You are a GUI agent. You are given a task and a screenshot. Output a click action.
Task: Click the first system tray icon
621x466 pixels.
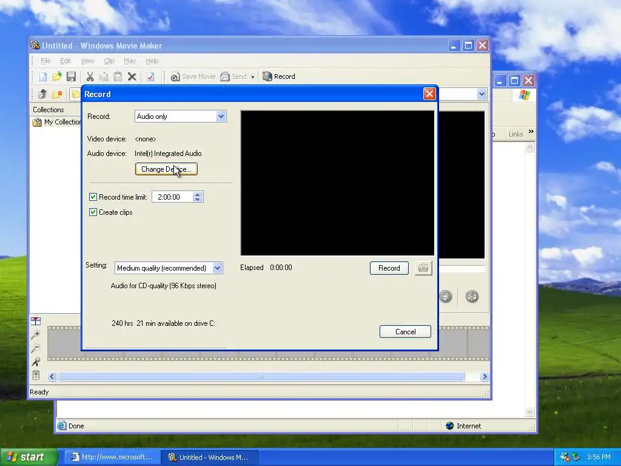(x=565, y=458)
